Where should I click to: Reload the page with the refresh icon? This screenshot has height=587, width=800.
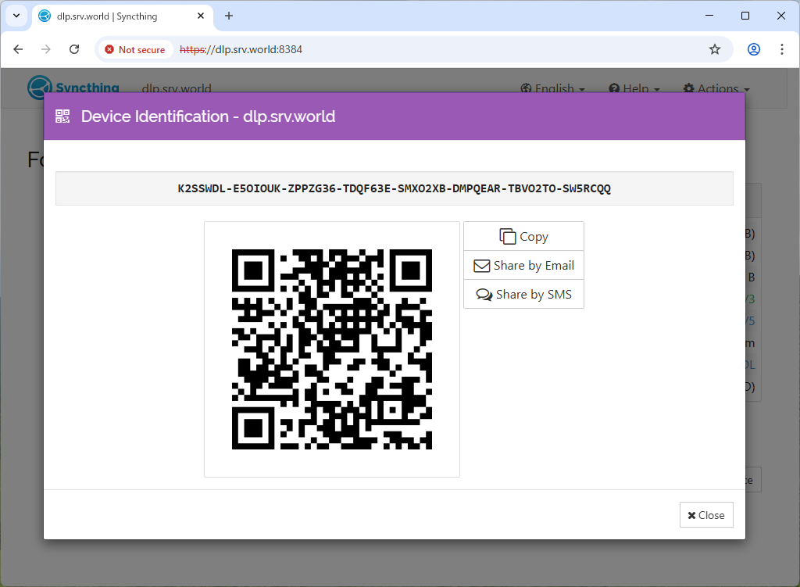[74, 49]
